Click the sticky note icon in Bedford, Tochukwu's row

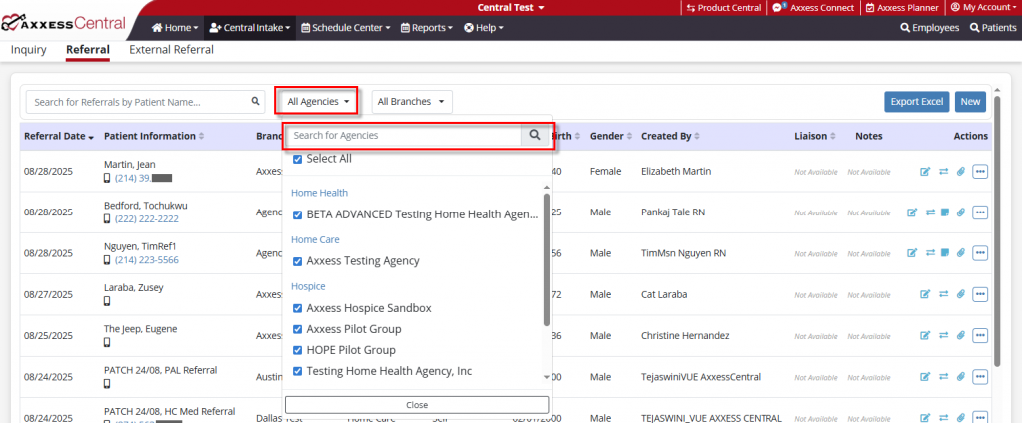click(x=945, y=212)
